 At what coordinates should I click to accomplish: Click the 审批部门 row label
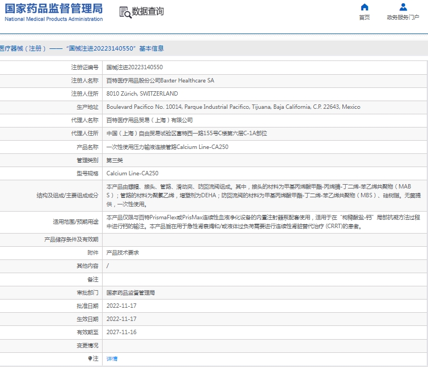pos(87,293)
